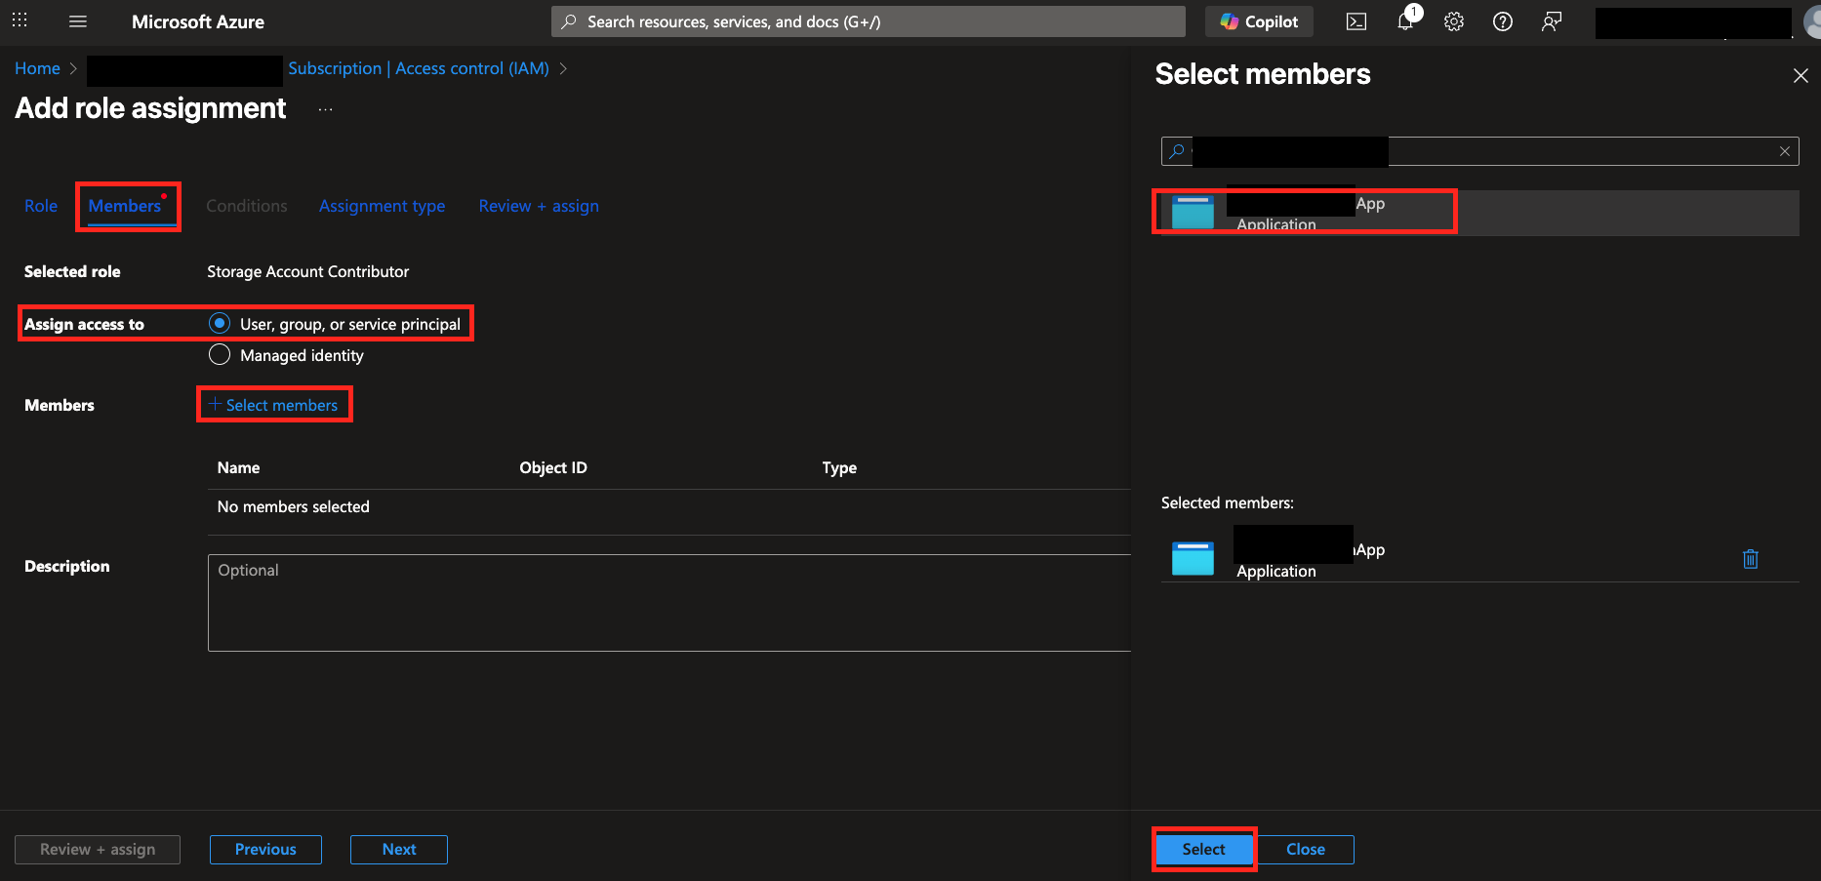Image resolution: width=1821 pixels, height=881 pixels.
Task: Click the Name column header
Action: point(238,467)
